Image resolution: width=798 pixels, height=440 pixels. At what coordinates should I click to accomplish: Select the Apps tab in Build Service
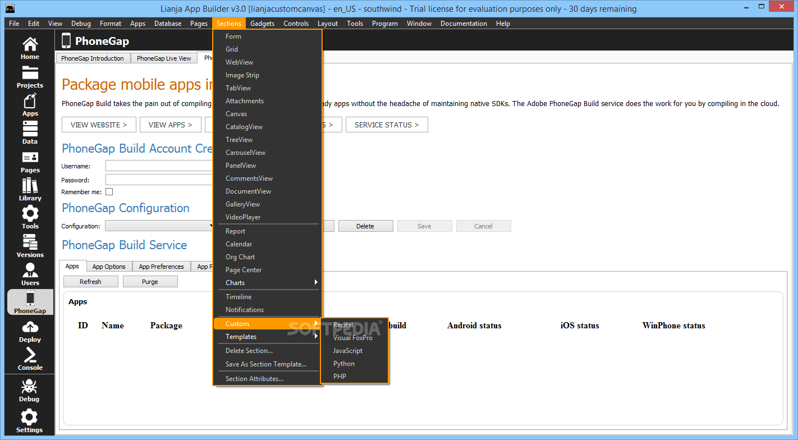click(x=72, y=266)
